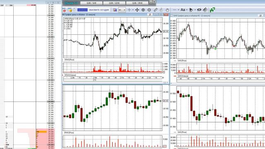The width and height of the screenshot is (265, 149).
Task: Open the M1 timeframe dropdown
Action: [x=122, y=10]
